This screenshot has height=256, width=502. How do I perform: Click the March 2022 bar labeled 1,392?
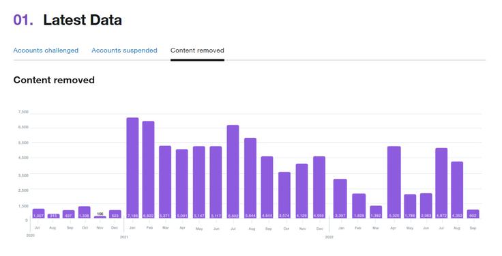376,212
